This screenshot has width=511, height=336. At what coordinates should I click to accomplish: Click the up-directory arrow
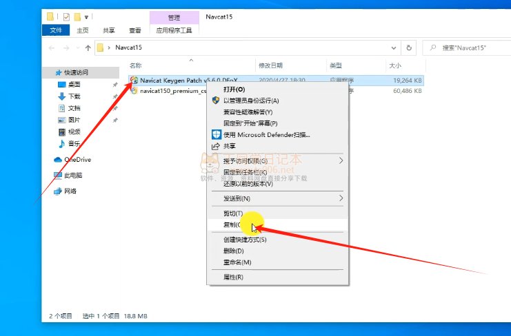(x=88, y=48)
